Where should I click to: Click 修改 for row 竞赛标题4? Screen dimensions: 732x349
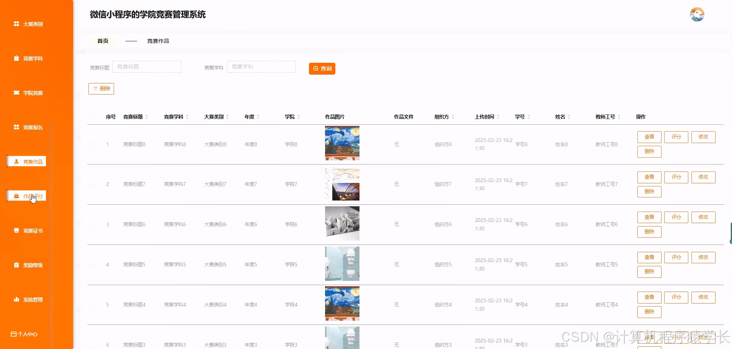point(703,297)
